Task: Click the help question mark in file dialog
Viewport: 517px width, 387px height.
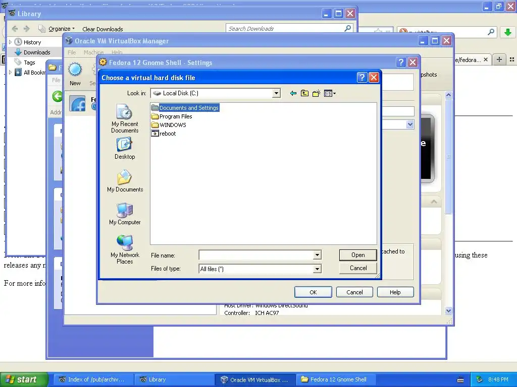Action: (361, 77)
